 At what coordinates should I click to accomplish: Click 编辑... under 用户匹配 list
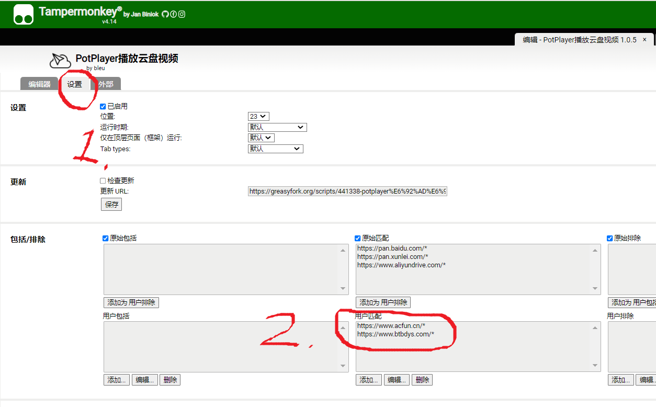[x=397, y=380]
